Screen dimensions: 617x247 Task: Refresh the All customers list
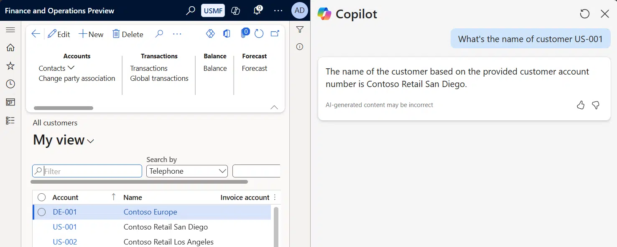pyautogui.click(x=259, y=34)
